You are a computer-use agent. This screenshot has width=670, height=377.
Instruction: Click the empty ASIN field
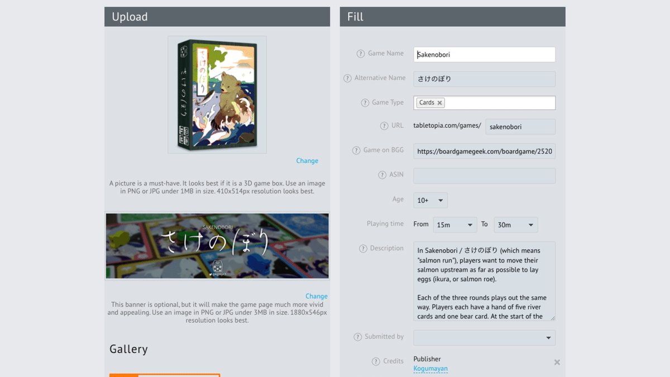click(x=485, y=176)
